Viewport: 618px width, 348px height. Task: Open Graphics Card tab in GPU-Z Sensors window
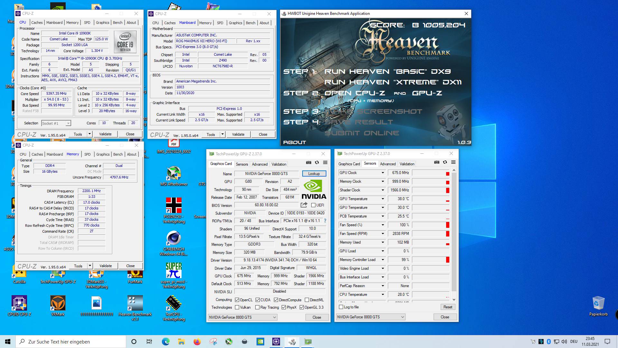click(x=349, y=164)
